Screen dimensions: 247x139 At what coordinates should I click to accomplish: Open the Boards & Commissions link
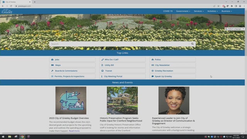point(72,71)
